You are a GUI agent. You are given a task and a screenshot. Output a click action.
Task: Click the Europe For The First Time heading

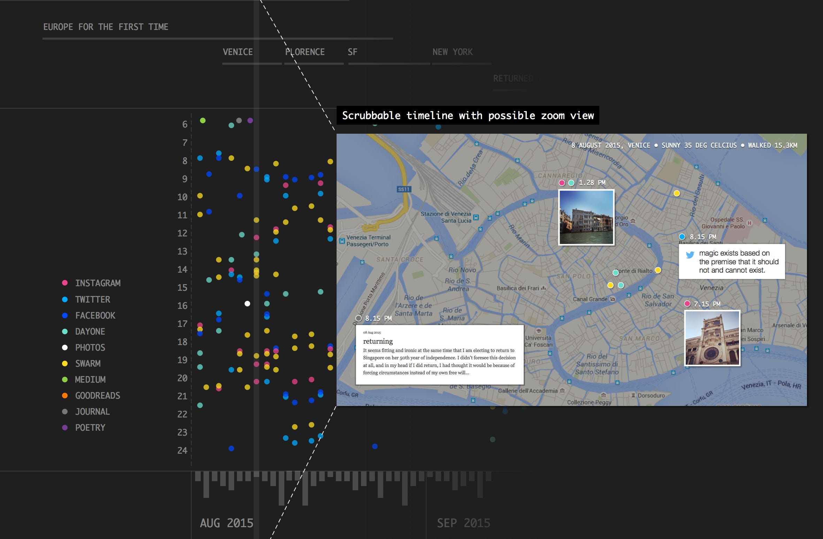(106, 27)
